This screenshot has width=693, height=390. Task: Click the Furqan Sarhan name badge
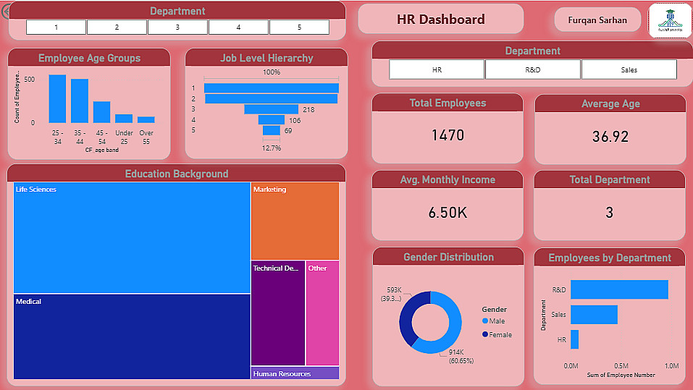click(x=597, y=20)
